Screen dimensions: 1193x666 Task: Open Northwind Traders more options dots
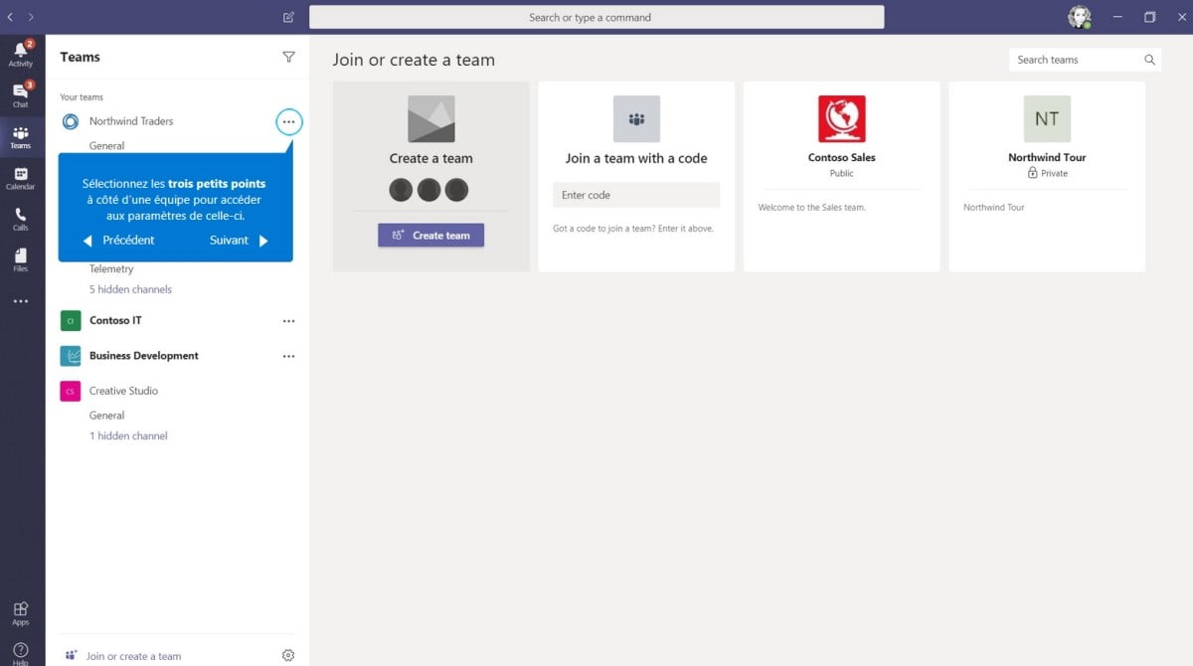[288, 122]
